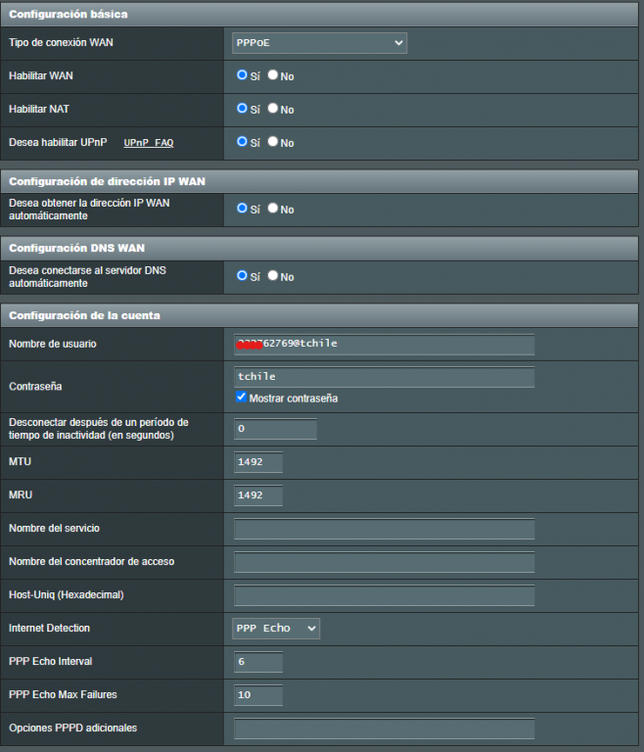Focus the MTU value field
This screenshot has width=644, height=752.
258,462
